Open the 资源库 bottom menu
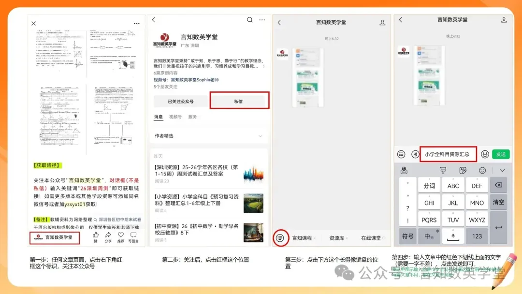The height and width of the screenshot is (294, 522). (338, 238)
